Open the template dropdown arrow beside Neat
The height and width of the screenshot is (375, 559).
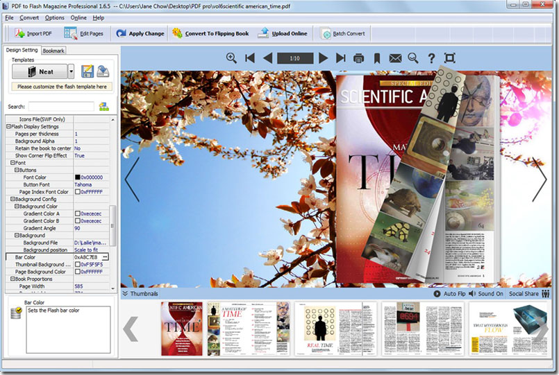[71, 71]
